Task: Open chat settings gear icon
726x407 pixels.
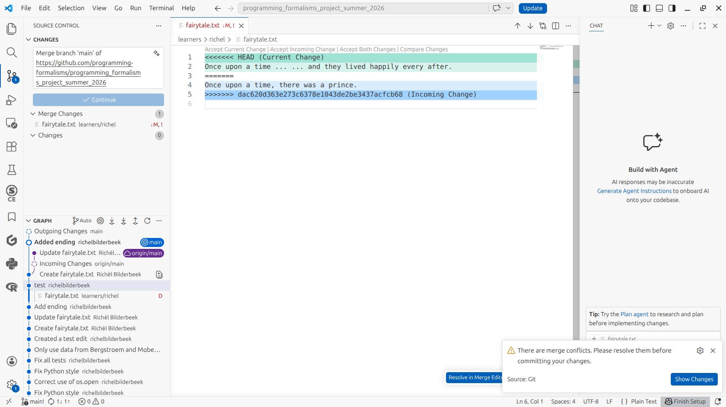Action: (671, 26)
